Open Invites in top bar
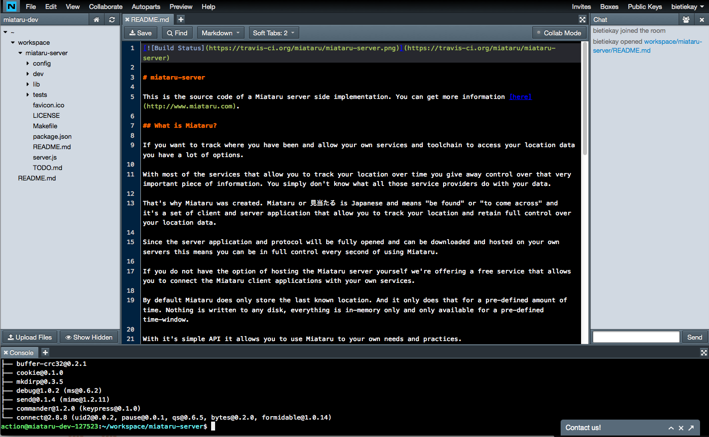 pyautogui.click(x=582, y=6)
